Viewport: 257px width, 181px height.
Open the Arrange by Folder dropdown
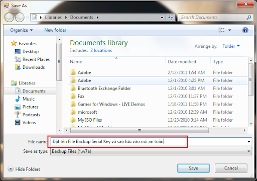tap(231, 46)
